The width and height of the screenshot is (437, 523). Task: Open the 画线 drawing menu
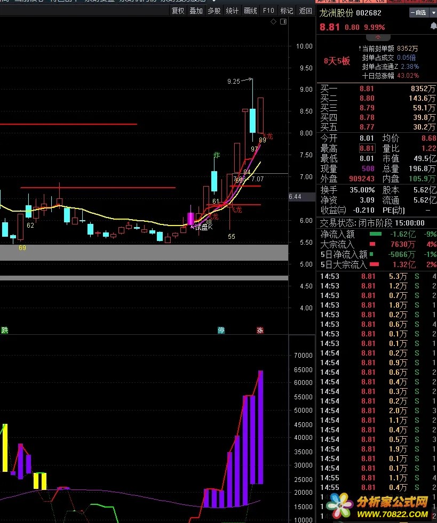pyautogui.click(x=250, y=11)
